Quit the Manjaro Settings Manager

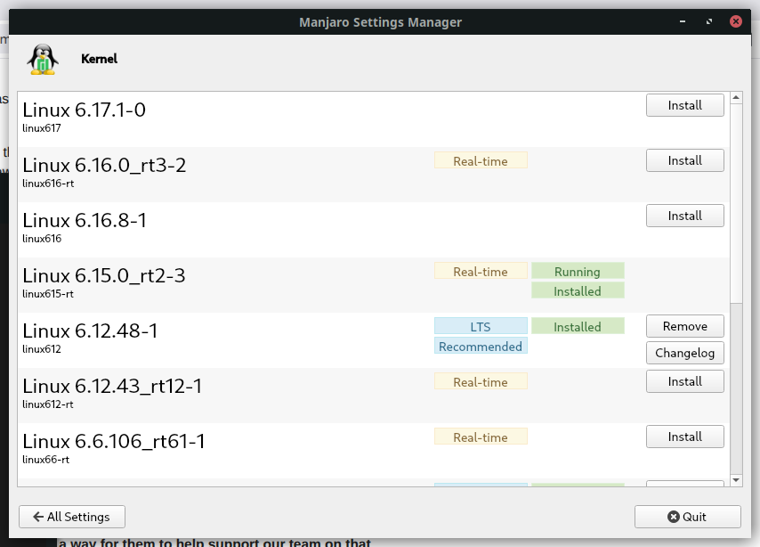(x=687, y=517)
